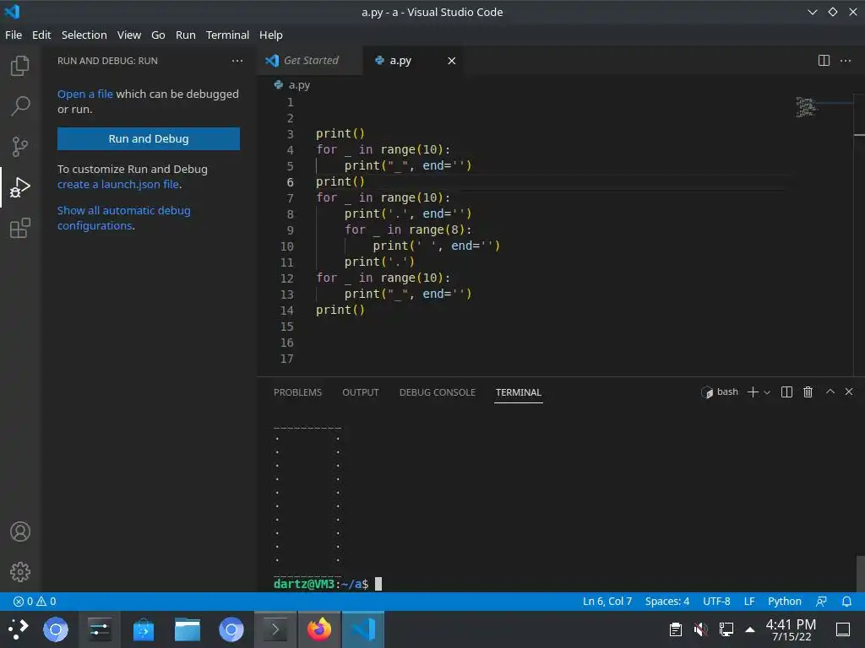Click the new terminal plus icon
Image resolution: width=865 pixels, height=648 pixels.
[753, 391]
